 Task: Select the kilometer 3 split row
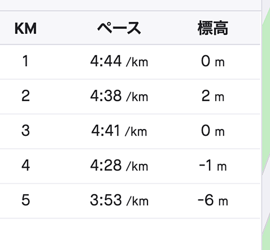click(130, 131)
